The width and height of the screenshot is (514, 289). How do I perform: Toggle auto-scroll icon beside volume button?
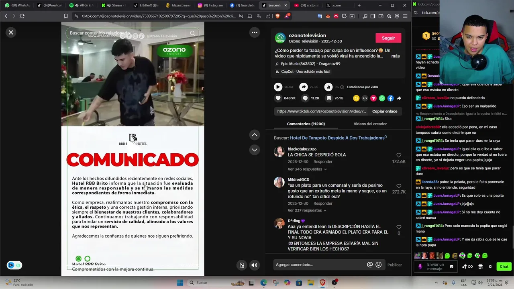click(242, 265)
